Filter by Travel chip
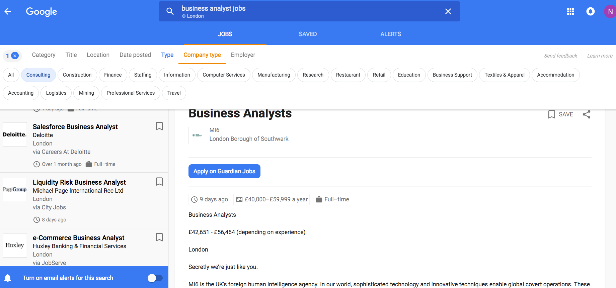The height and width of the screenshot is (288, 616). pos(174,93)
